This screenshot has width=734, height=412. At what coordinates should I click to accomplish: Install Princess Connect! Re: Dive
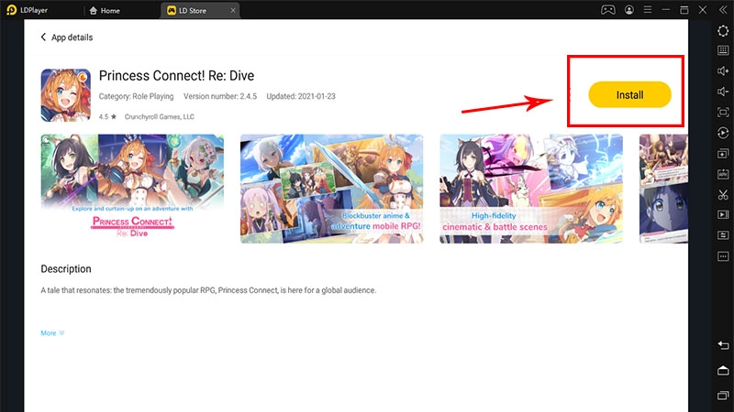pyautogui.click(x=629, y=95)
